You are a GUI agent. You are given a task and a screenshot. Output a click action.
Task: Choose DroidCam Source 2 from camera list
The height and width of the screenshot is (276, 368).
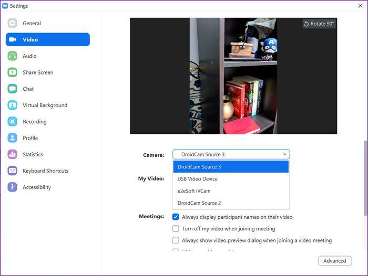click(x=231, y=203)
